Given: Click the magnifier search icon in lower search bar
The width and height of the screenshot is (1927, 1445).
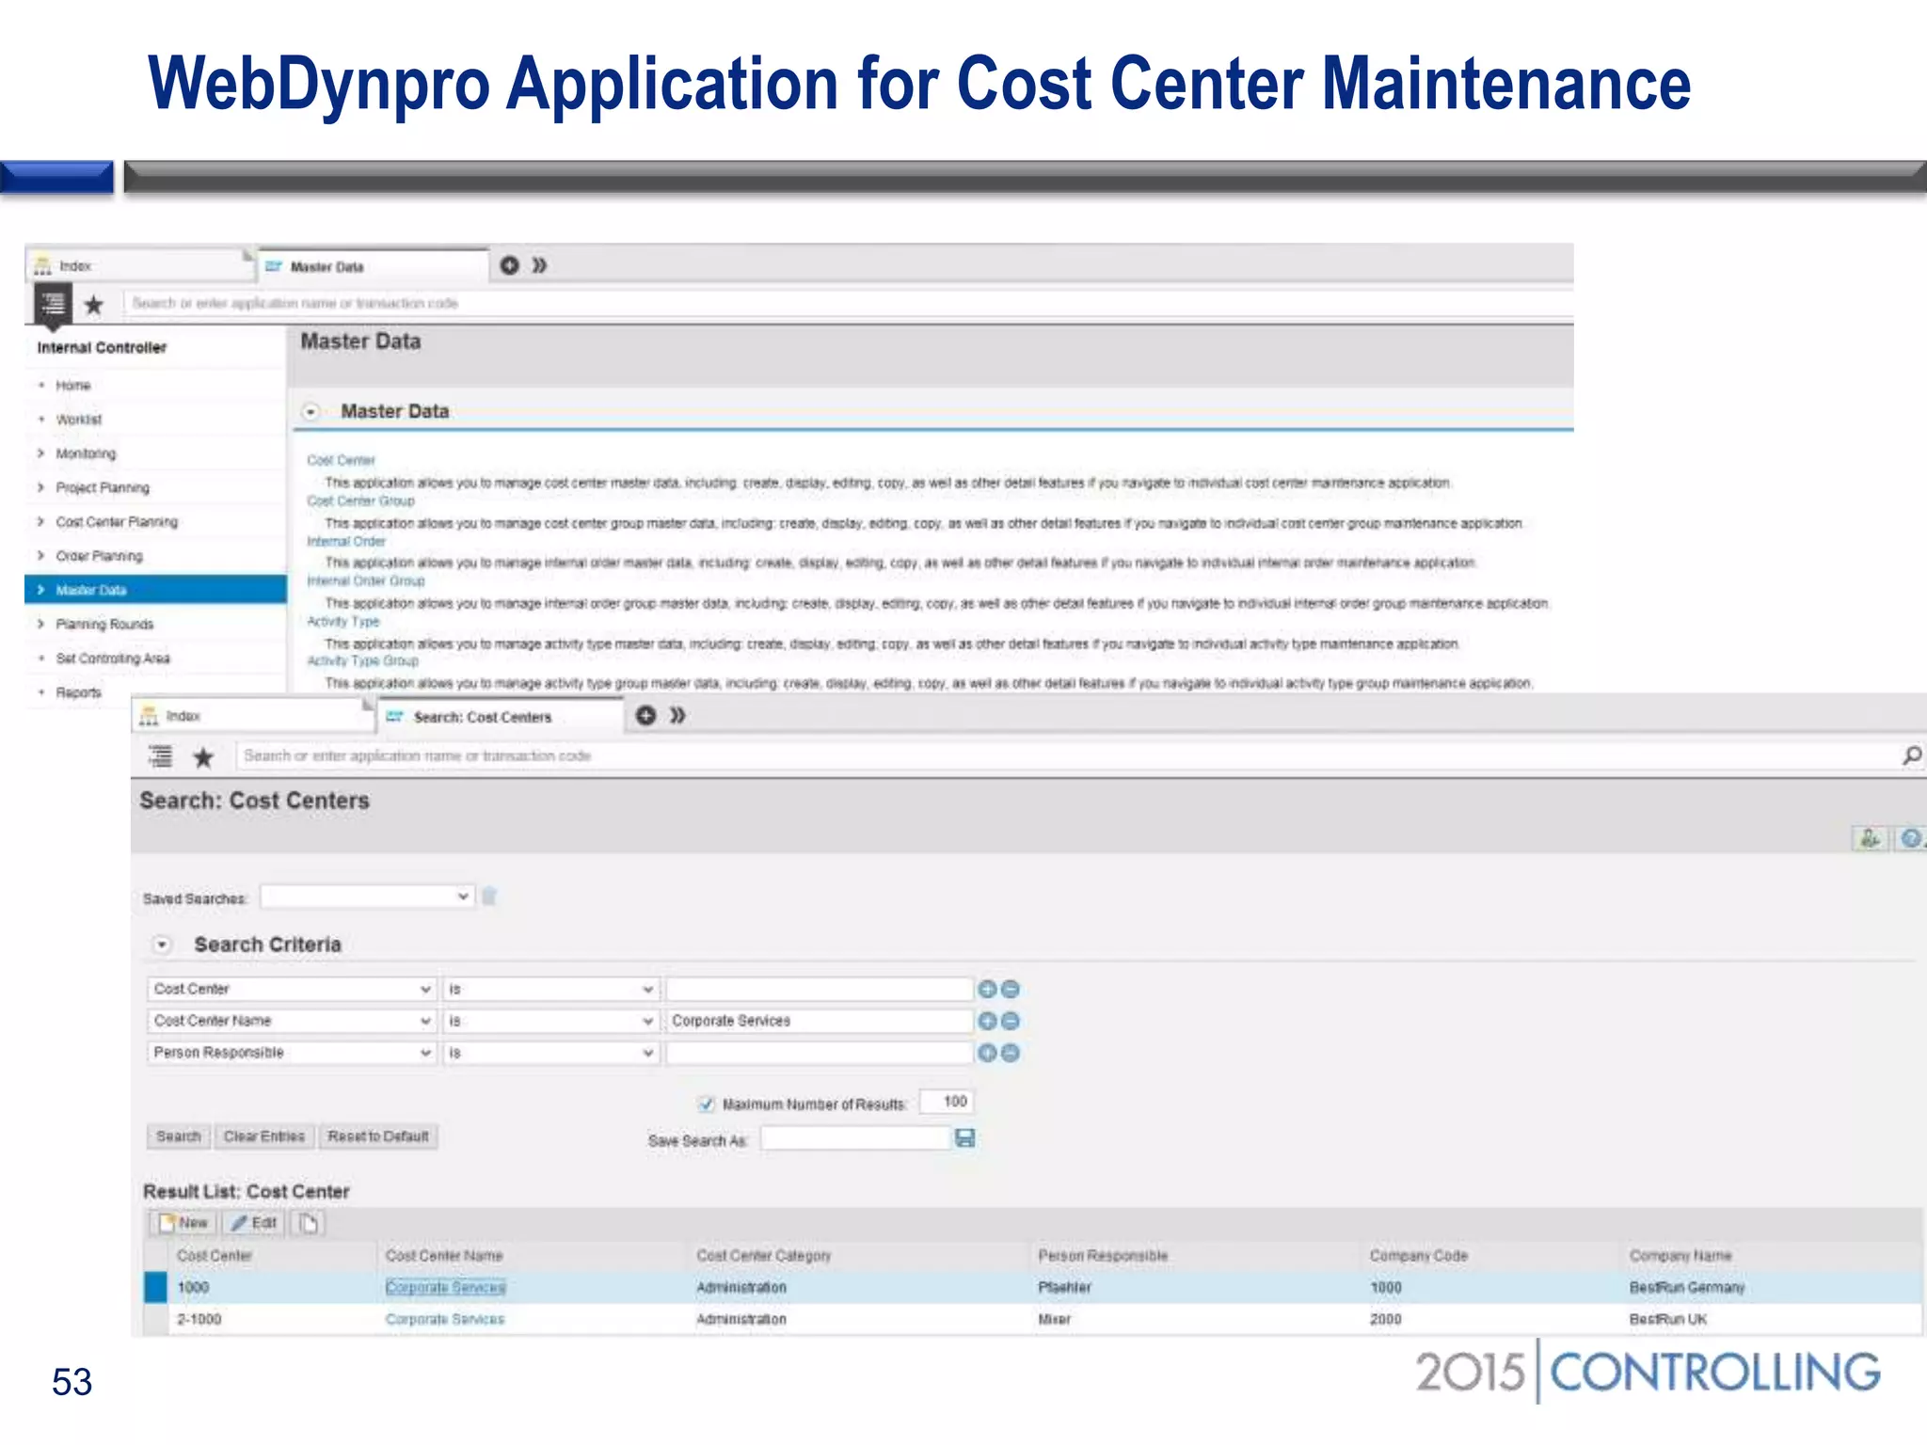Looking at the screenshot, I should pyautogui.click(x=1912, y=755).
